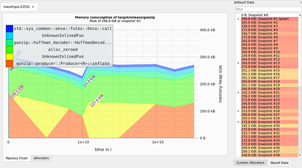The image size is (302, 168).
Task: Click the green alloc_zeroed legend swatch
Action: pos(10,50)
